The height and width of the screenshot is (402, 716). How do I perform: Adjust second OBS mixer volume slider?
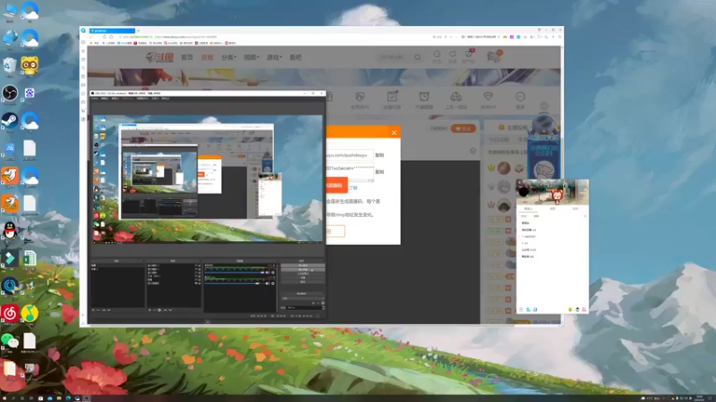pyautogui.click(x=234, y=283)
